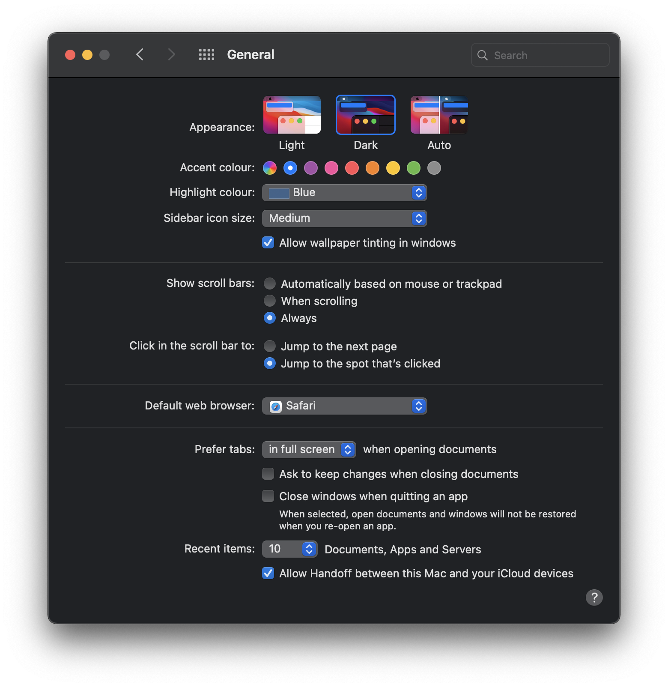The width and height of the screenshot is (668, 687).
Task: Choose the pink accent colour
Action: [331, 168]
